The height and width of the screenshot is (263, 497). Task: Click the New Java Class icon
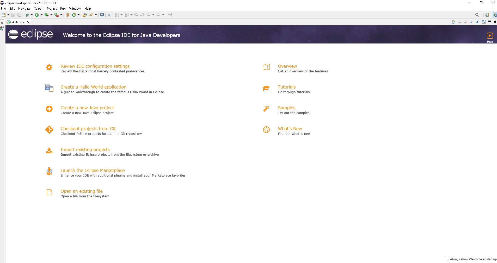(x=74, y=15)
